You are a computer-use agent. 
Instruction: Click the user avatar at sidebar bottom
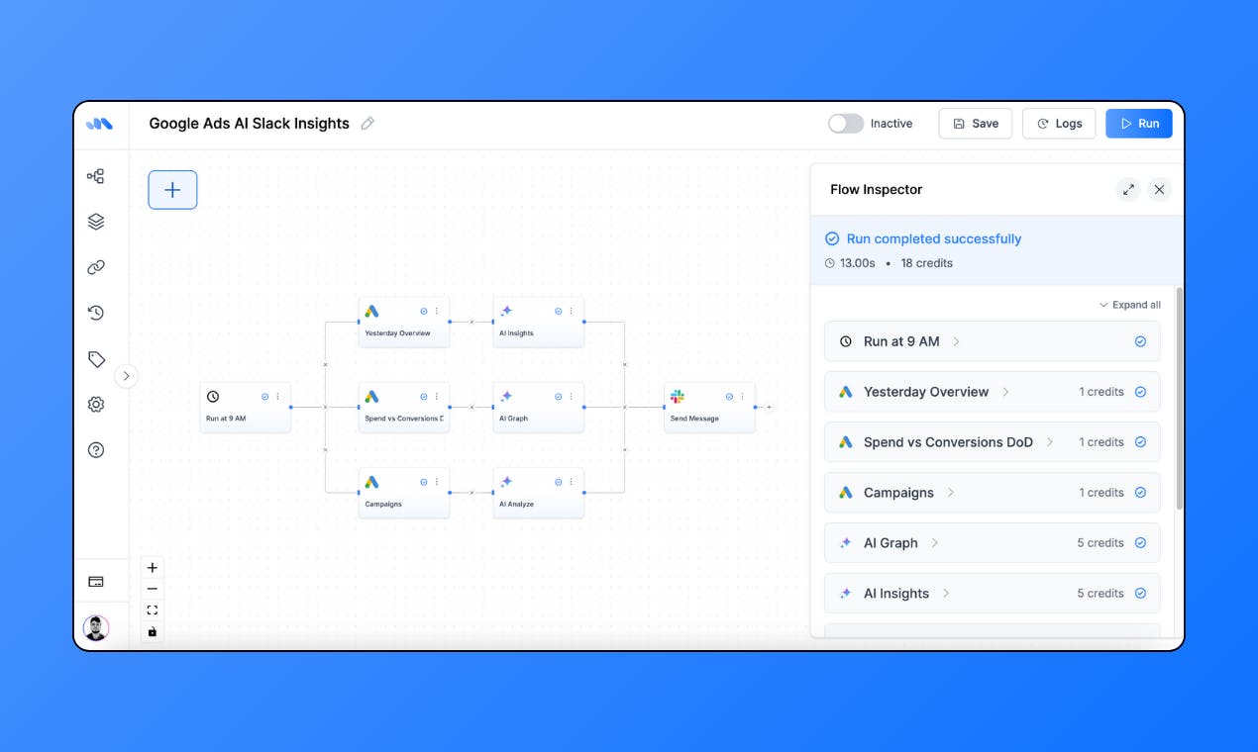click(x=96, y=627)
